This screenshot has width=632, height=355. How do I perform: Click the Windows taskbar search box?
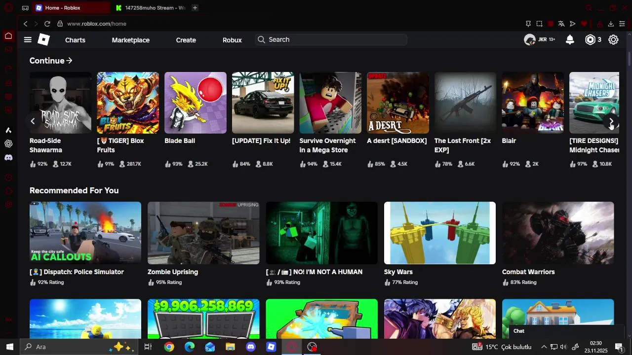[79, 347]
